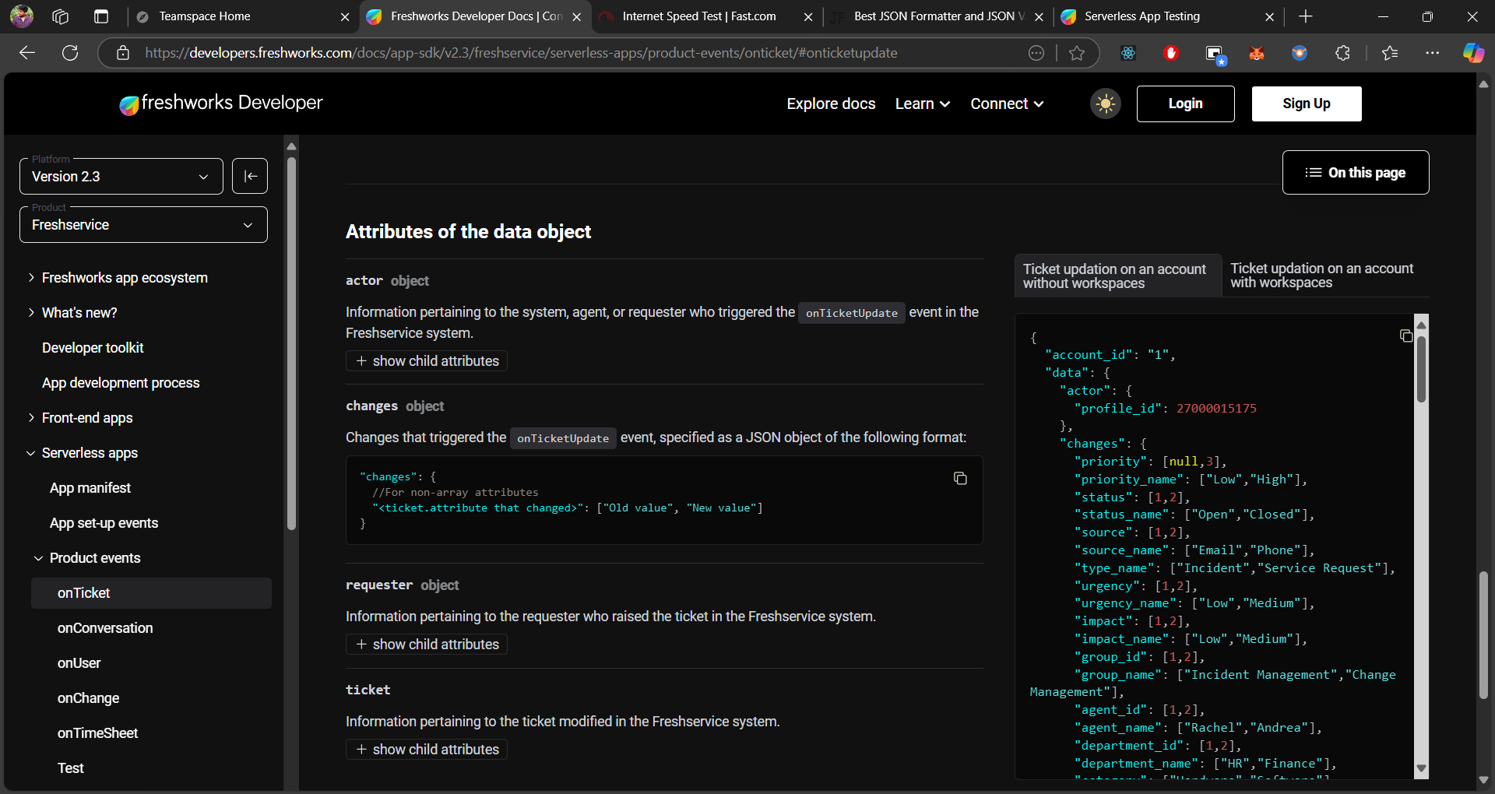
Task: Close the Teamspace Home tab
Action: (345, 16)
